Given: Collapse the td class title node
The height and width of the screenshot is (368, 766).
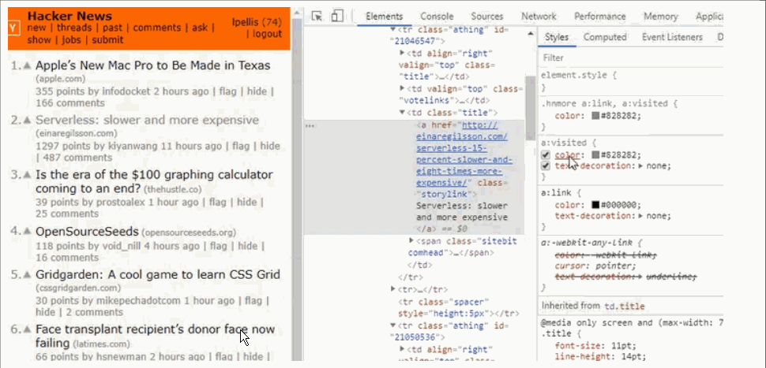Looking at the screenshot, I should [402, 113].
